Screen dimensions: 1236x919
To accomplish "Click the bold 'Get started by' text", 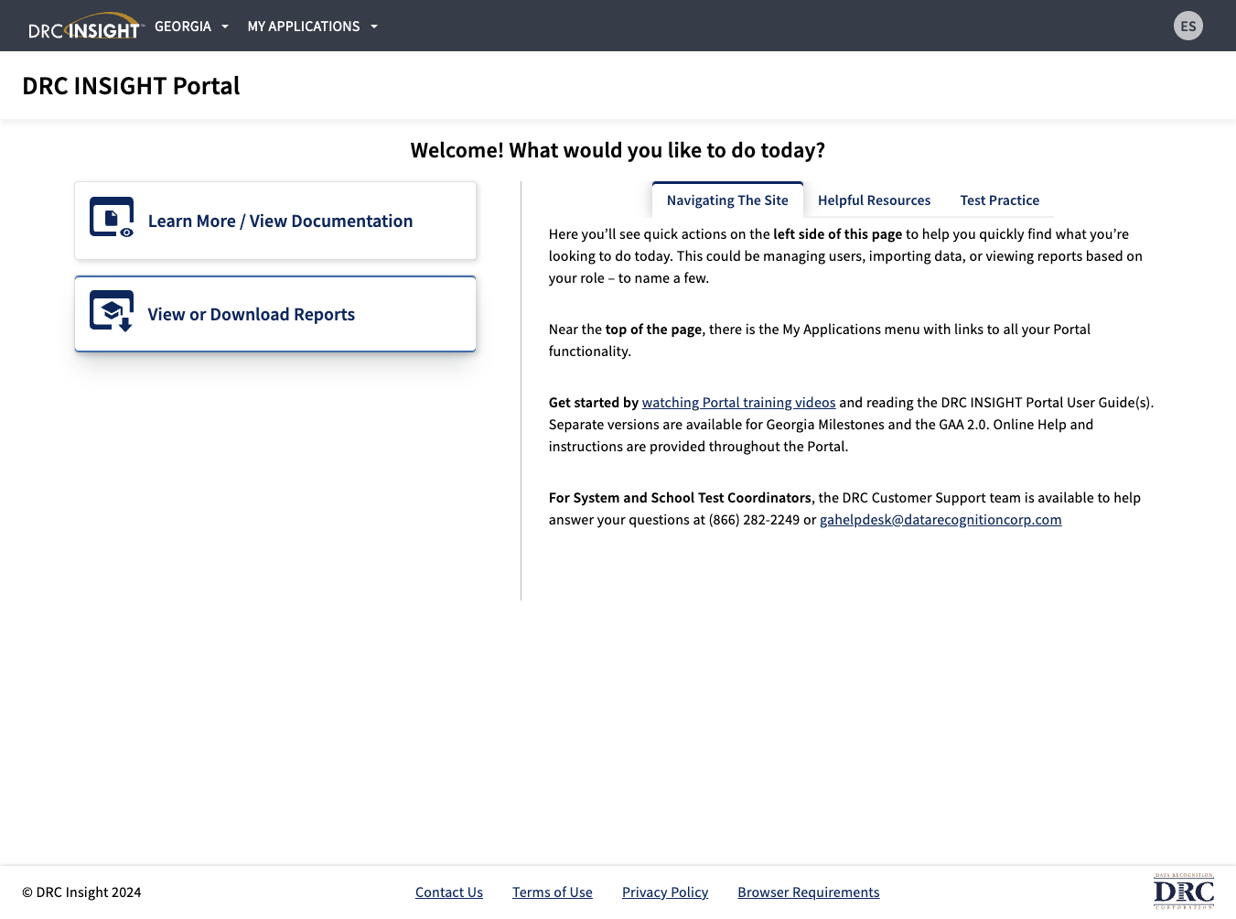I will (594, 403).
